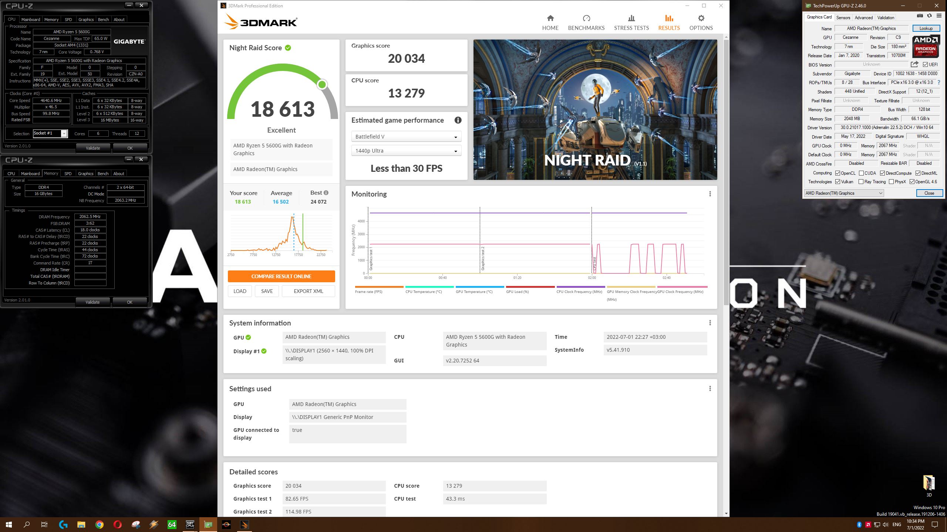The image size is (947, 532).
Task: Take a GPU-Z screenshot with camera icon
Action: pos(920,16)
